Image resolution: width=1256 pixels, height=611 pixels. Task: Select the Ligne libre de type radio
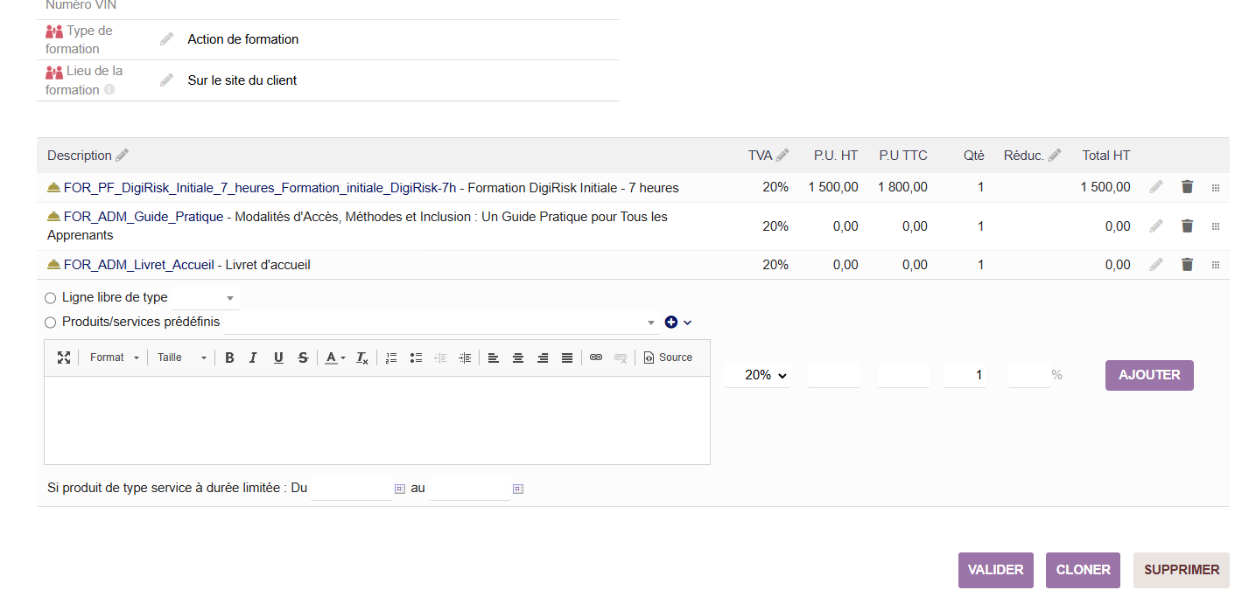coord(51,298)
